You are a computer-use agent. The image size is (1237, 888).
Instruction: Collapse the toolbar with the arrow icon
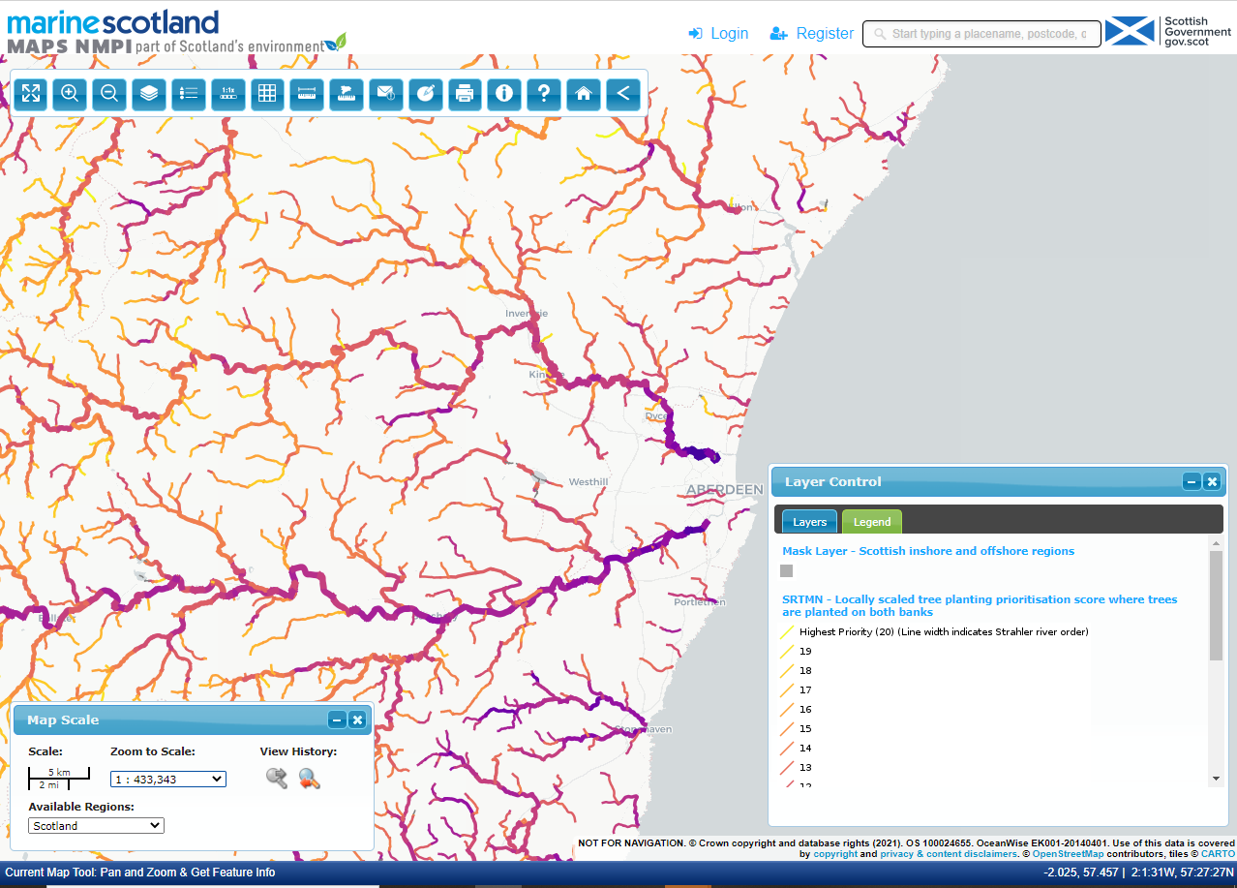pos(623,93)
